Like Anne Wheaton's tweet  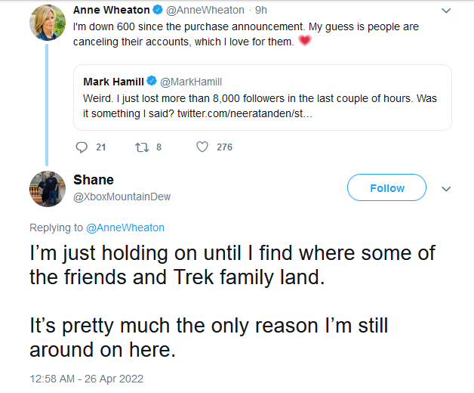(x=202, y=147)
